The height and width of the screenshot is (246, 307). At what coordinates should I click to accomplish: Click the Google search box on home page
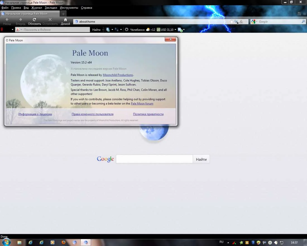(x=154, y=159)
